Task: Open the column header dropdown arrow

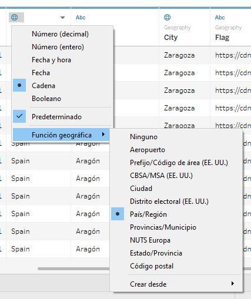Action: tap(62, 18)
